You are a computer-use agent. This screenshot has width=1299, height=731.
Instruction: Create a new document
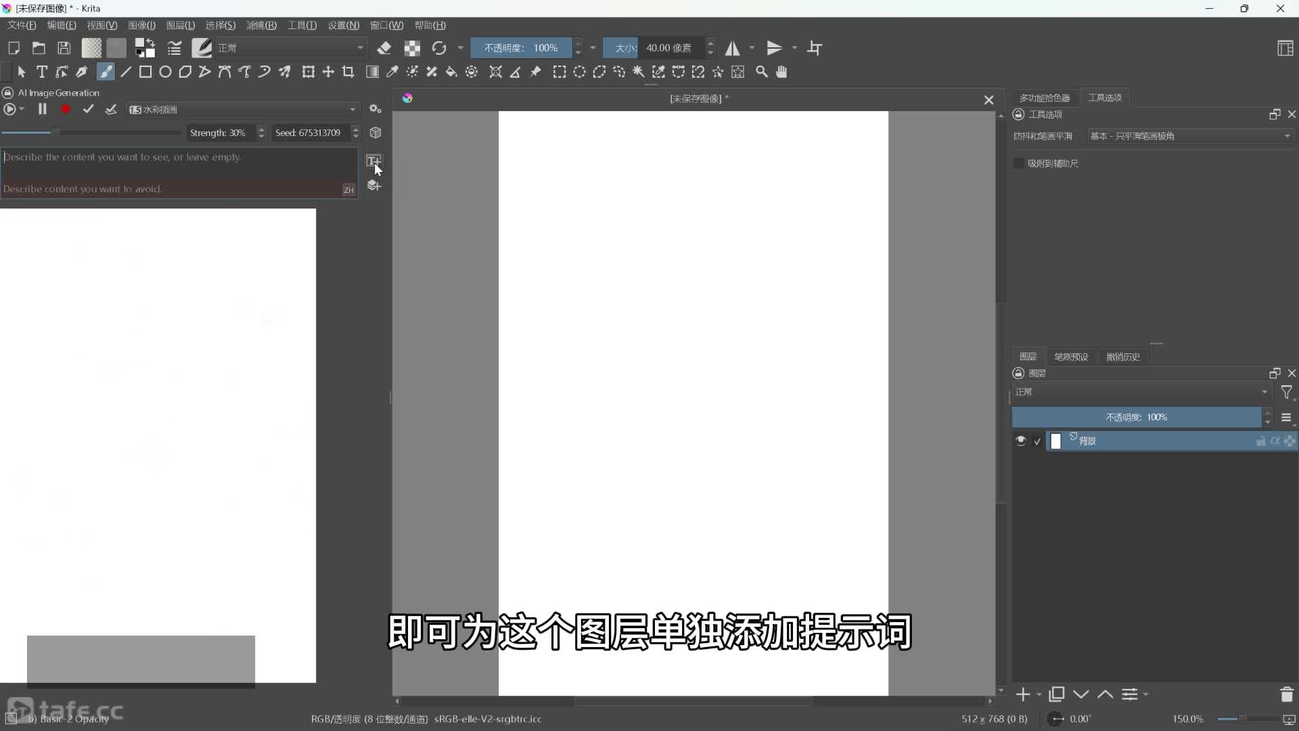[14, 48]
